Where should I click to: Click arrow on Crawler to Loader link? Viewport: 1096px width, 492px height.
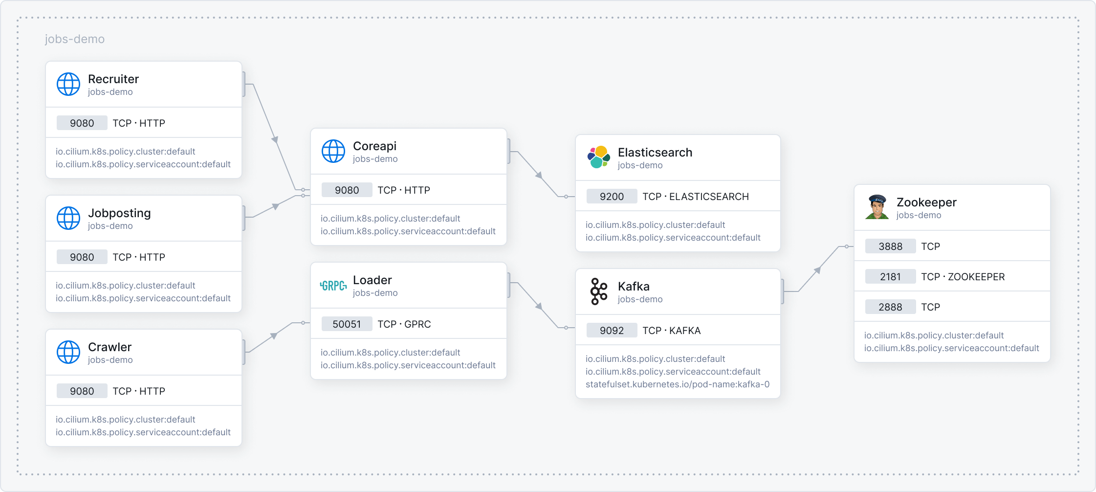tap(274, 335)
